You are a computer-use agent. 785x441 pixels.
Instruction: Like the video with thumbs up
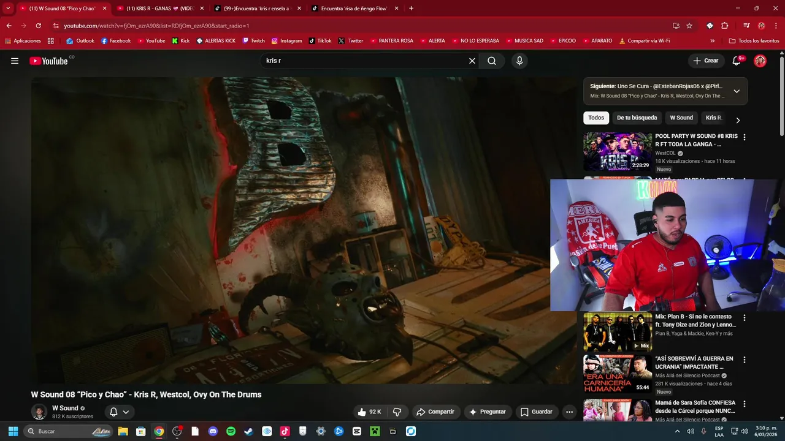pyautogui.click(x=370, y=412)
